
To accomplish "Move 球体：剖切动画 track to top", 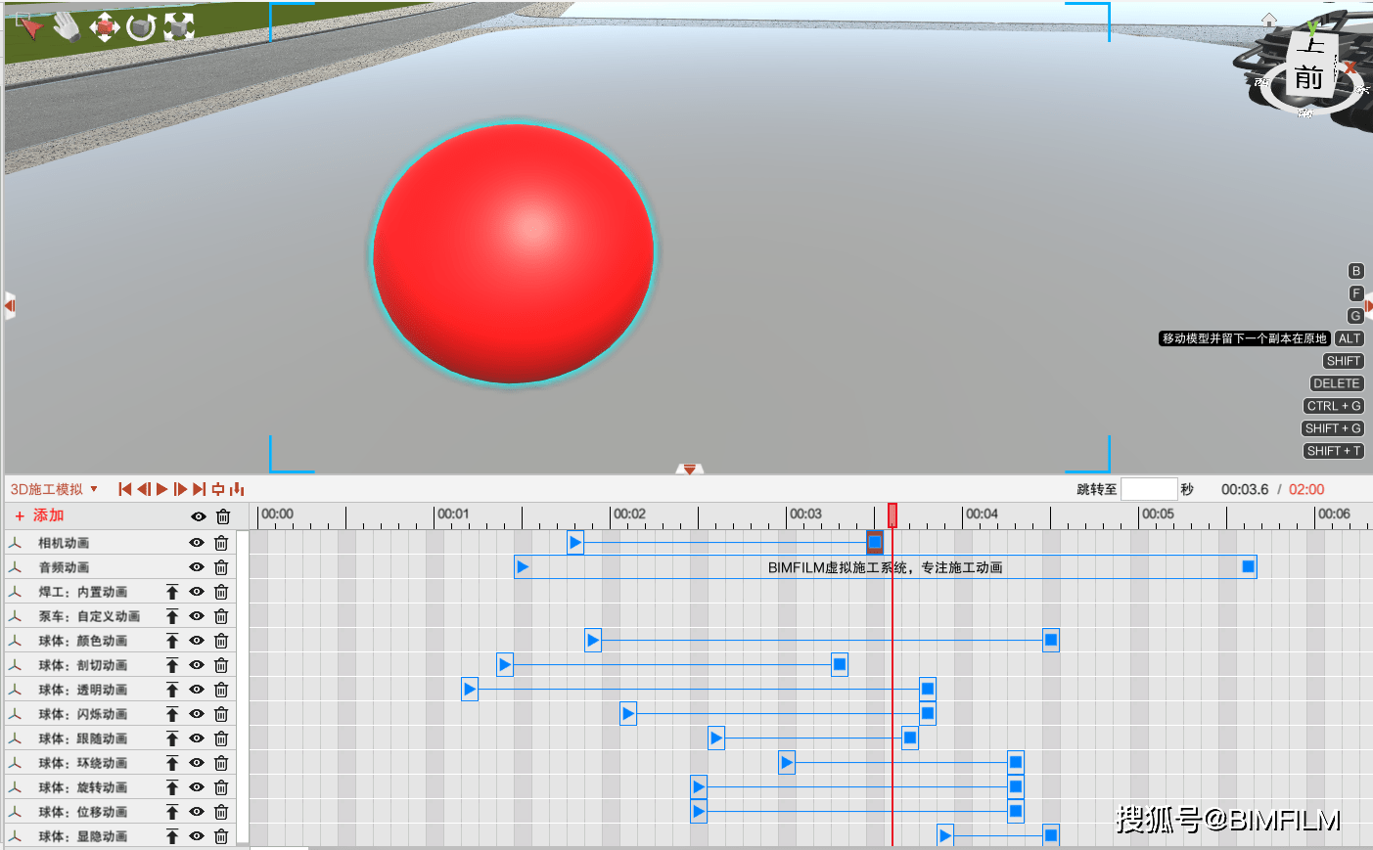I will pos(172,665).
